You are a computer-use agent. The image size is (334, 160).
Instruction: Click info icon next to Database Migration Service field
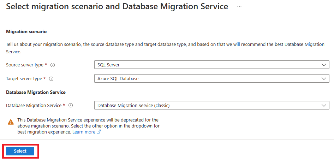click(71, 105)
